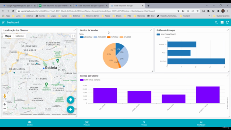Viewport: 231px width, 130px height.
Task: Go forward in the browser
Action: point(8,11)
